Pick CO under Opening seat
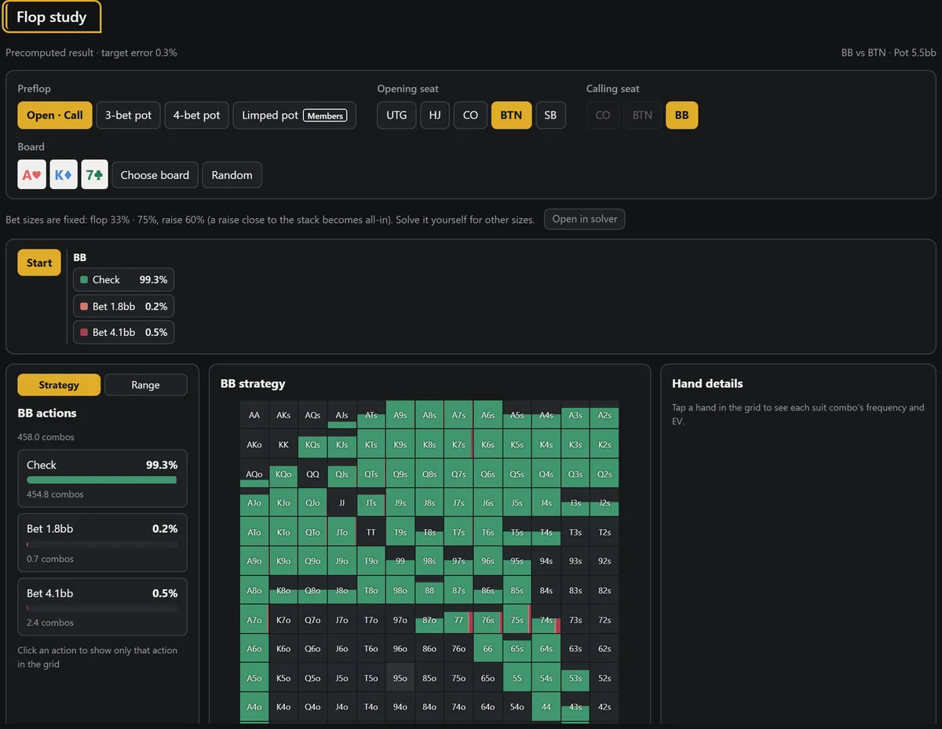The width and height of the screenshot is (942, 729). 470,115
